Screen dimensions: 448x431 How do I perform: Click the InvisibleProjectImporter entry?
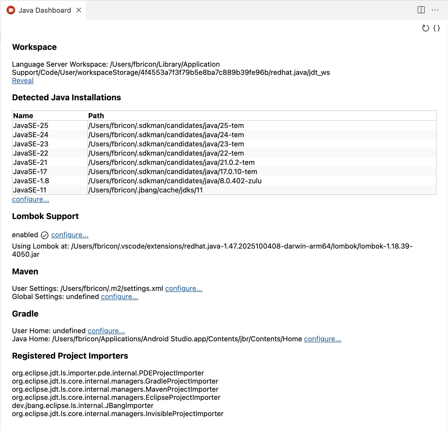(x=118, y=414)
